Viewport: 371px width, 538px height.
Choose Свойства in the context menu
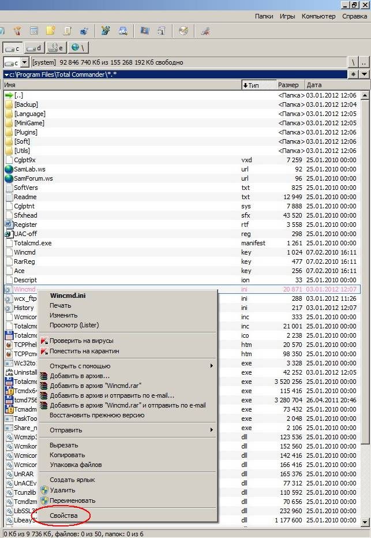tap(63, 515)
